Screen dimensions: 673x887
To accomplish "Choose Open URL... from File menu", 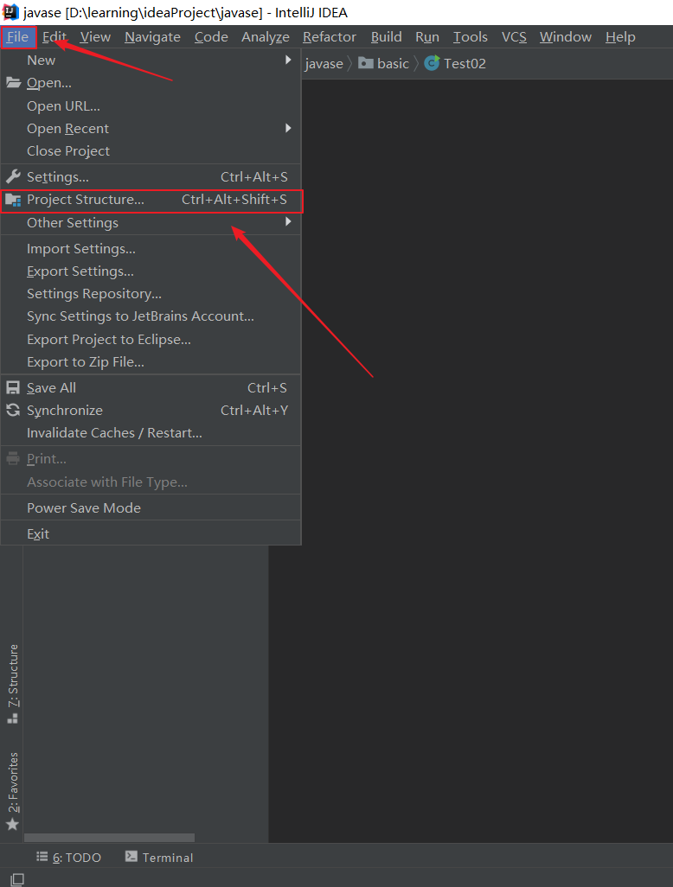I will coord(63,105).
